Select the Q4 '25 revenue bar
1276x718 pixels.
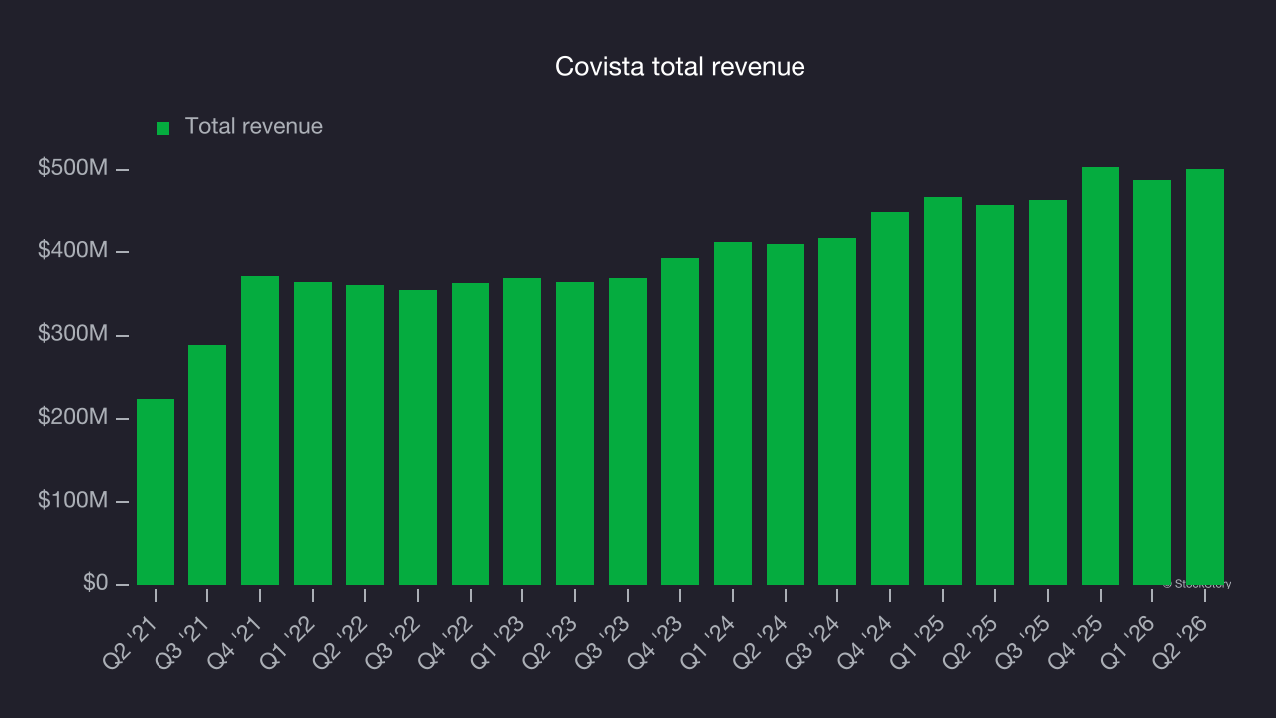click(1101, 376)
